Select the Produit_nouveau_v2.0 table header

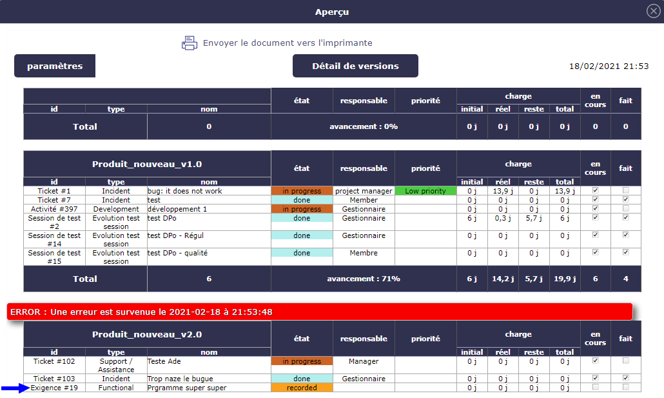(147, 335)
